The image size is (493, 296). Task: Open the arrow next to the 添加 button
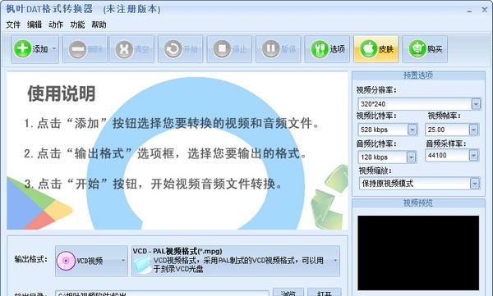[x=54, y=48]
